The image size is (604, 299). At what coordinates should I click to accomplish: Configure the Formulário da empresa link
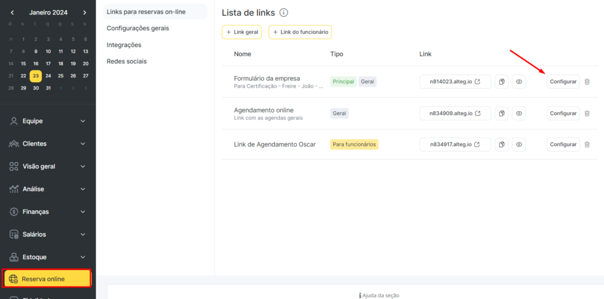pos(563,82)
